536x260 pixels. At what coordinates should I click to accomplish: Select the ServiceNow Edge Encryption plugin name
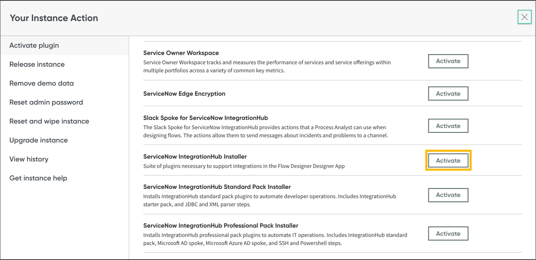coord(184,93)
